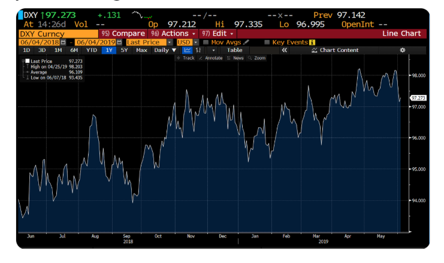The height and width of the screenshot is (263, 444).
Task: Collapse the legend tree expander
Action: [x=23, y=61]
